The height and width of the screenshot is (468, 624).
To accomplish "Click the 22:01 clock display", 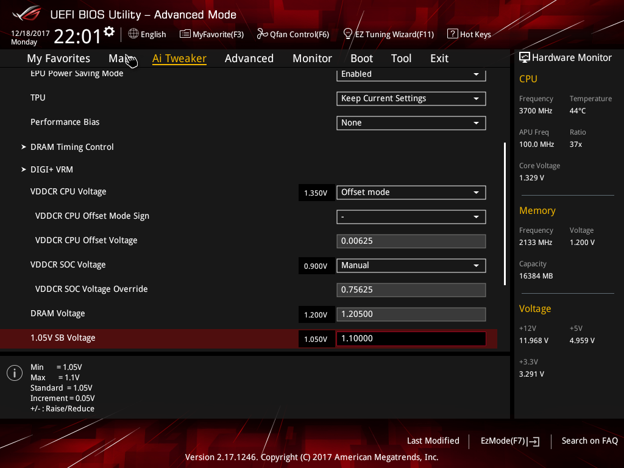I will [x=77, y=37].
